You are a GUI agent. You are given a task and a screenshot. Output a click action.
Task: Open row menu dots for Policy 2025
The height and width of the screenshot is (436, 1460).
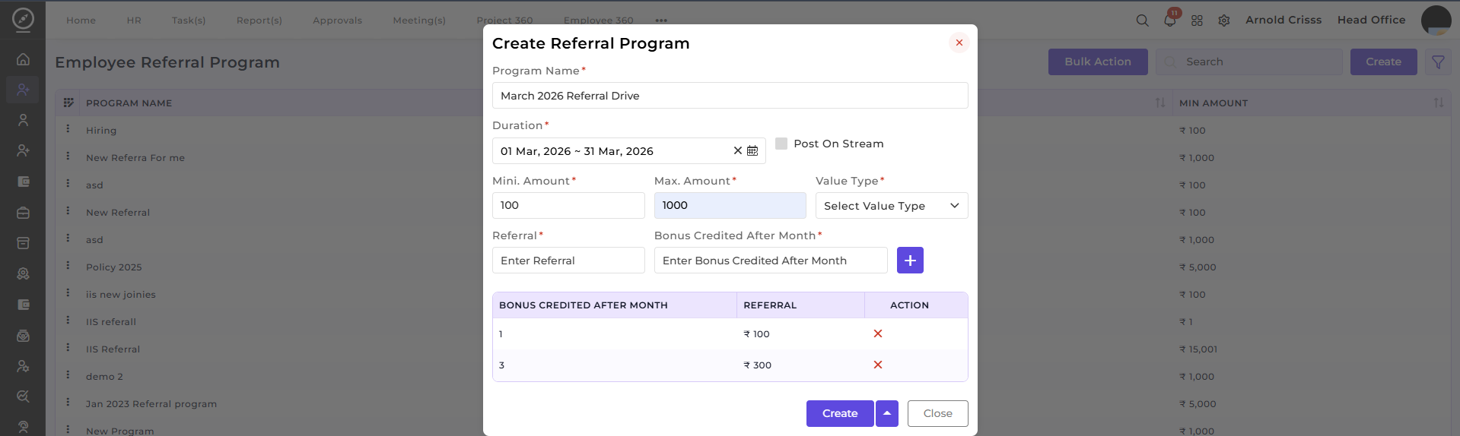(68, 266)
